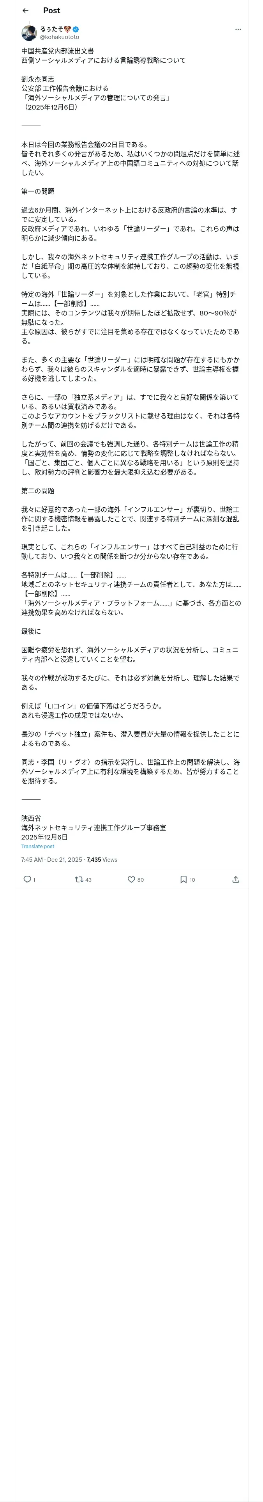Screen dimensions: 263x1502
Task: Click the Post page header title
Action: click(51, 11)
